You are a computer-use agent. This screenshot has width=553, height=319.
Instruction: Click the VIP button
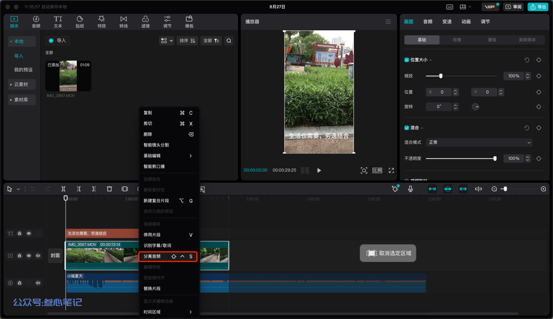(490, 7)
